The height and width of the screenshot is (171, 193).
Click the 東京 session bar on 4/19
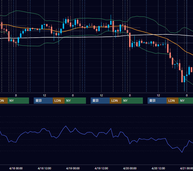point(100,101)
